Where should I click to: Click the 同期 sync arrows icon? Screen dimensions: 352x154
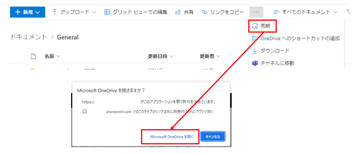point(255,26)
